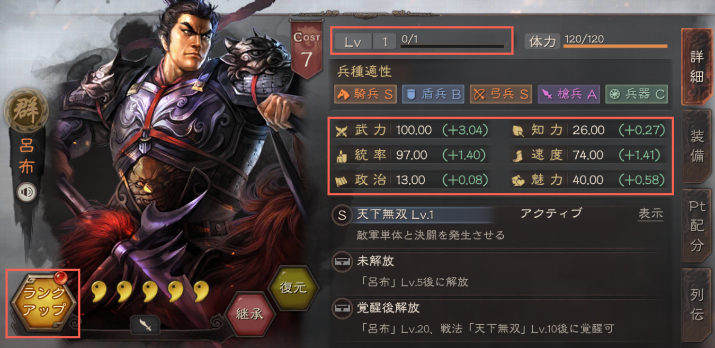Click the 盾兵 B shield troop badge
Image resolution: width=715 pixels, height=348 pixels.
(433, 94)
